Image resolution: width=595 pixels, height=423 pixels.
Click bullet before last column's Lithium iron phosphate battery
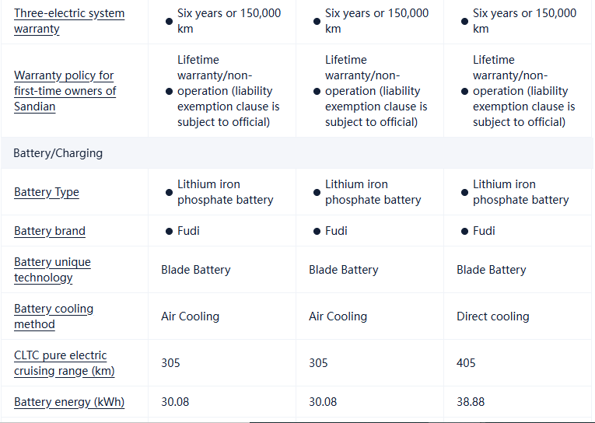[x=464, y=193]
